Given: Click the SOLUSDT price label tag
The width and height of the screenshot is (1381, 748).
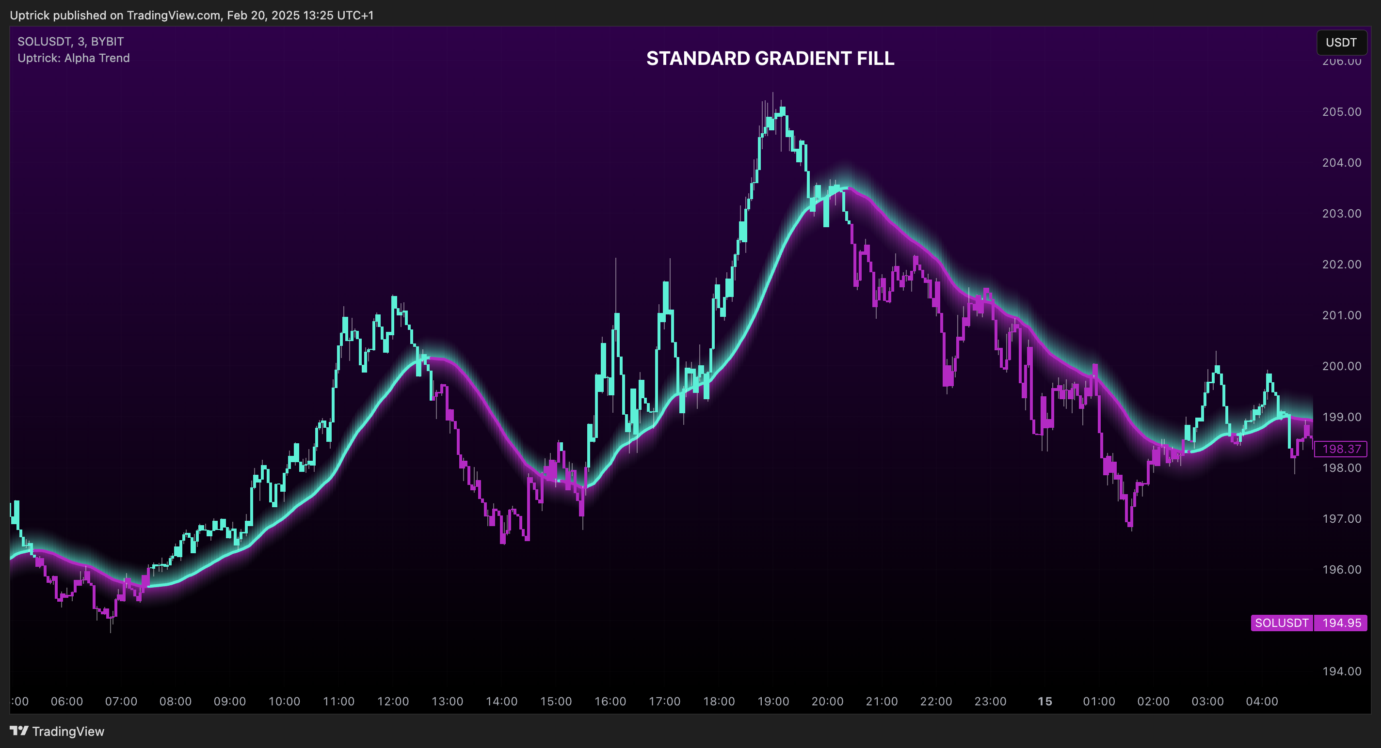Looking at the screenshot, I should (x=1282, y=623).
